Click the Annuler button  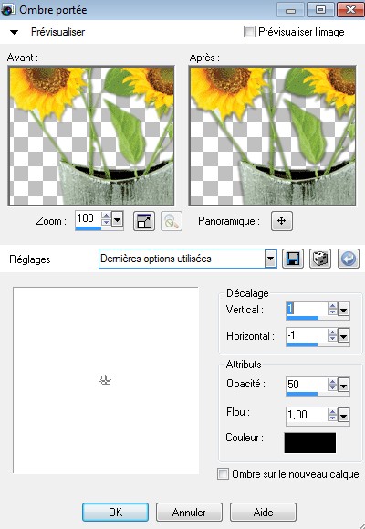[x=189, y=513]
